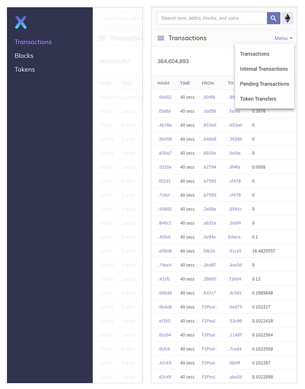Open transaction hash ..63c49
The image size is (305, 389).
(164, 377)
